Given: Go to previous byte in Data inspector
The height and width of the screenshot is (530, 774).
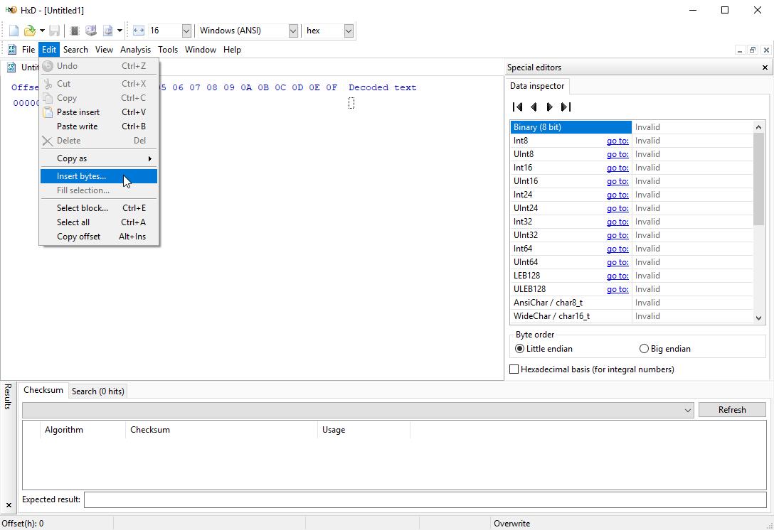Looking at the screenshot, I should [534, 107].
